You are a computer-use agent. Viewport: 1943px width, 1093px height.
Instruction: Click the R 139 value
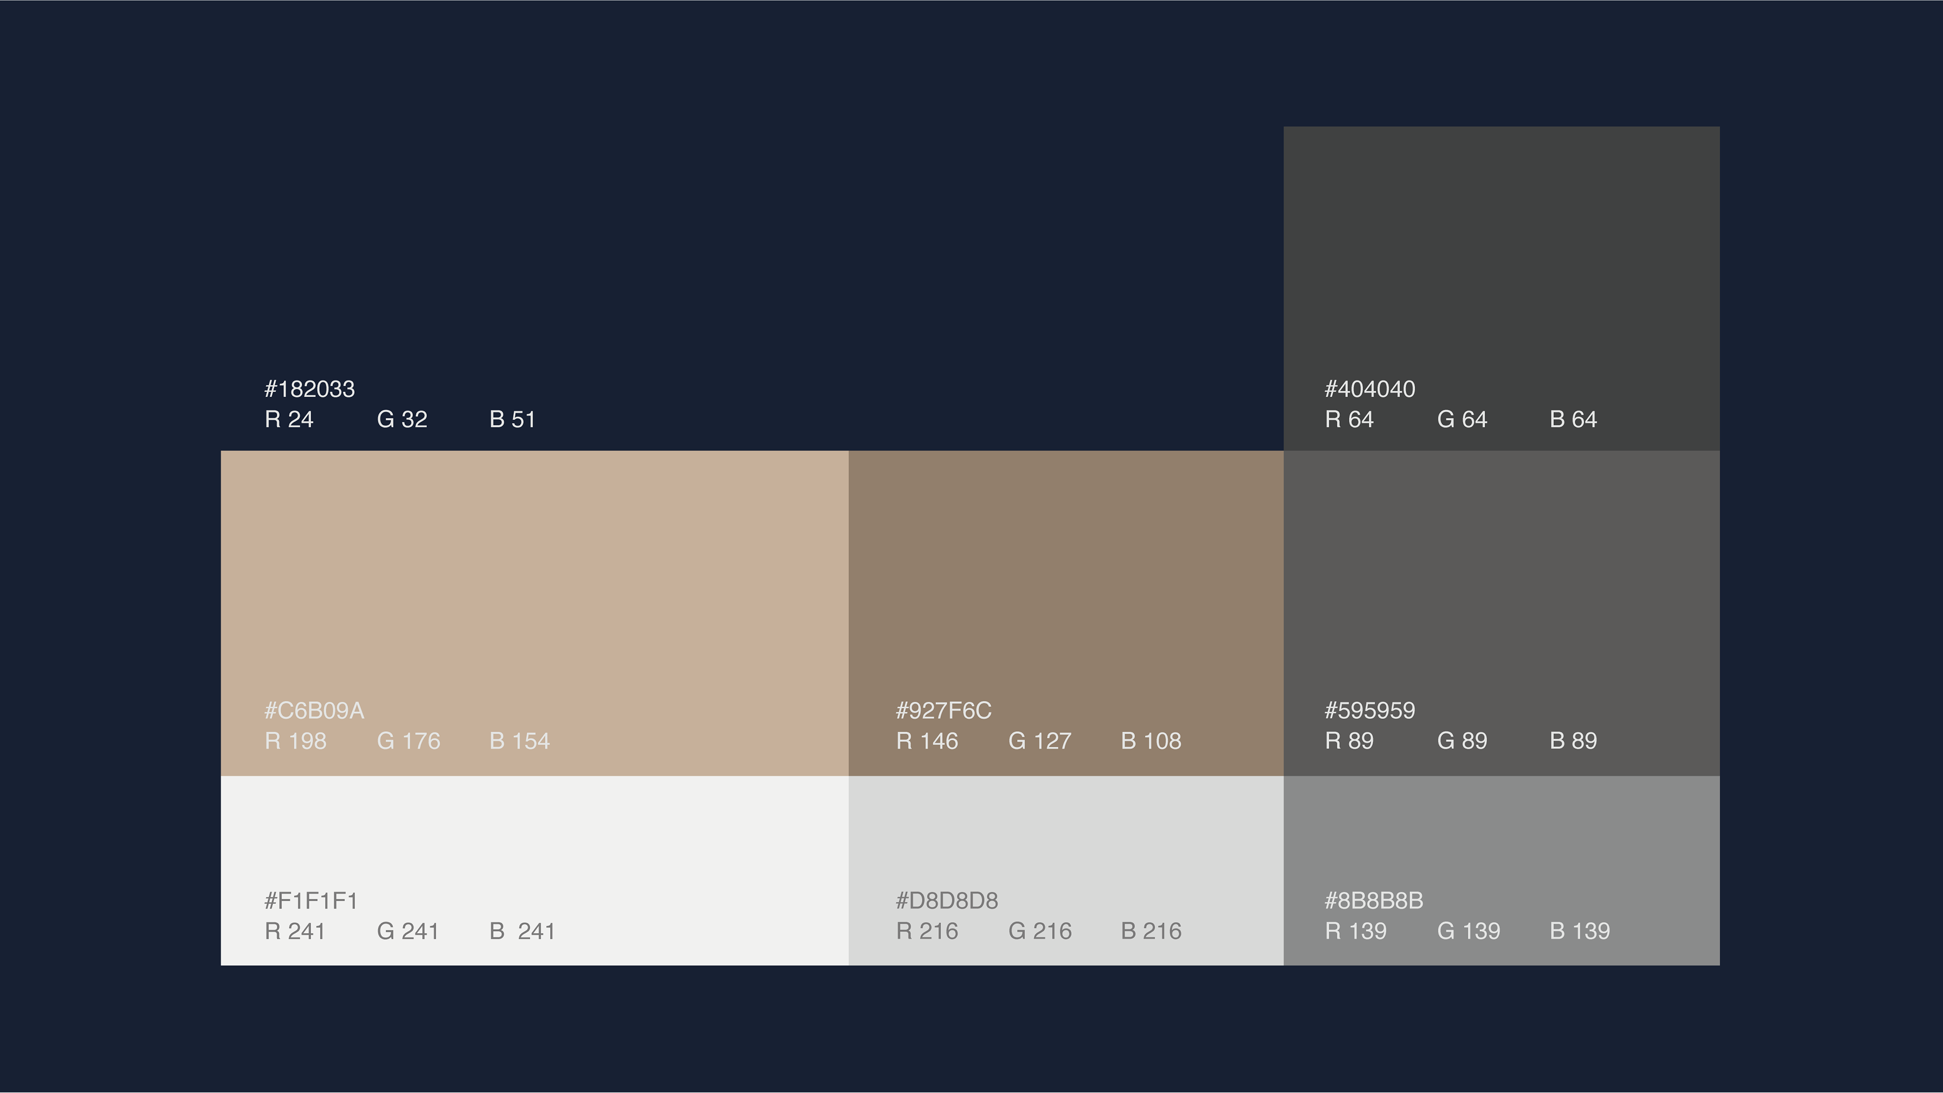click(x=1356, y=931)
